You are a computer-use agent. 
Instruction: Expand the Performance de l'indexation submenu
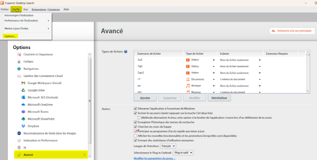click(26, 21)
